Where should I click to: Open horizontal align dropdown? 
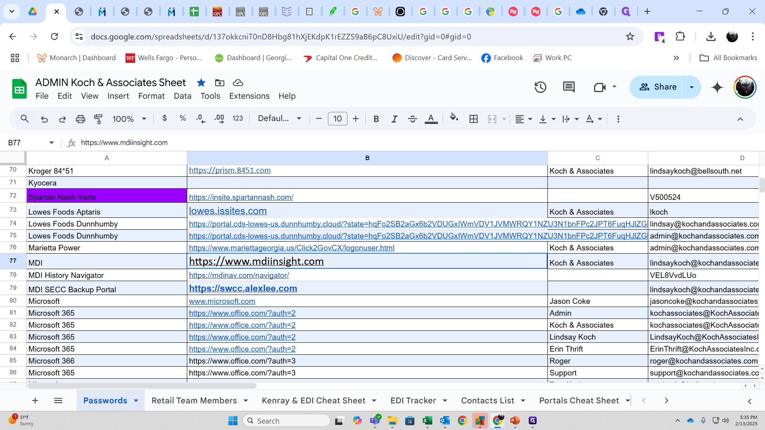click(x=524, y=119)
